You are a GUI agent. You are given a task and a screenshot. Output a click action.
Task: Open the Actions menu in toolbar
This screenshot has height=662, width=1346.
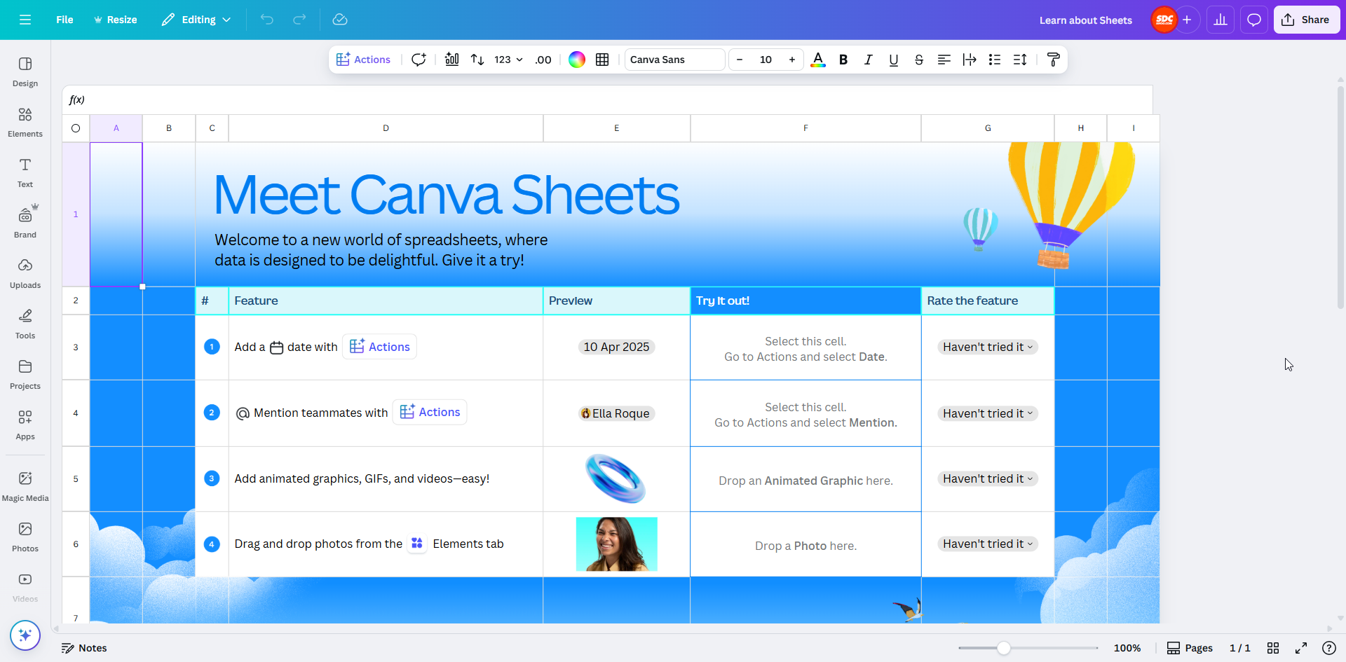tap(363, 60)
